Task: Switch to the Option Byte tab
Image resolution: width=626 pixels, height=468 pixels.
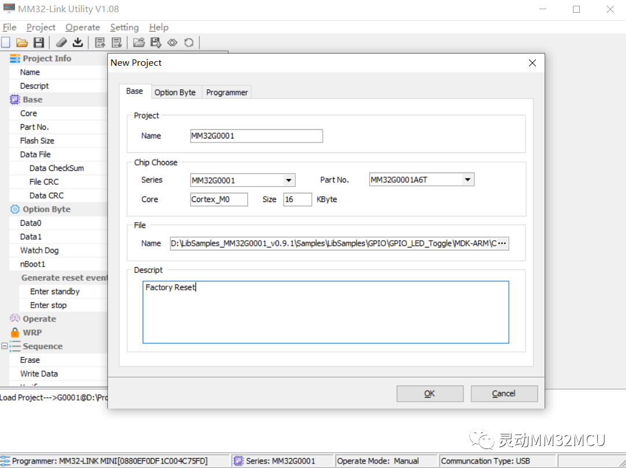Action: coord(175,92)
